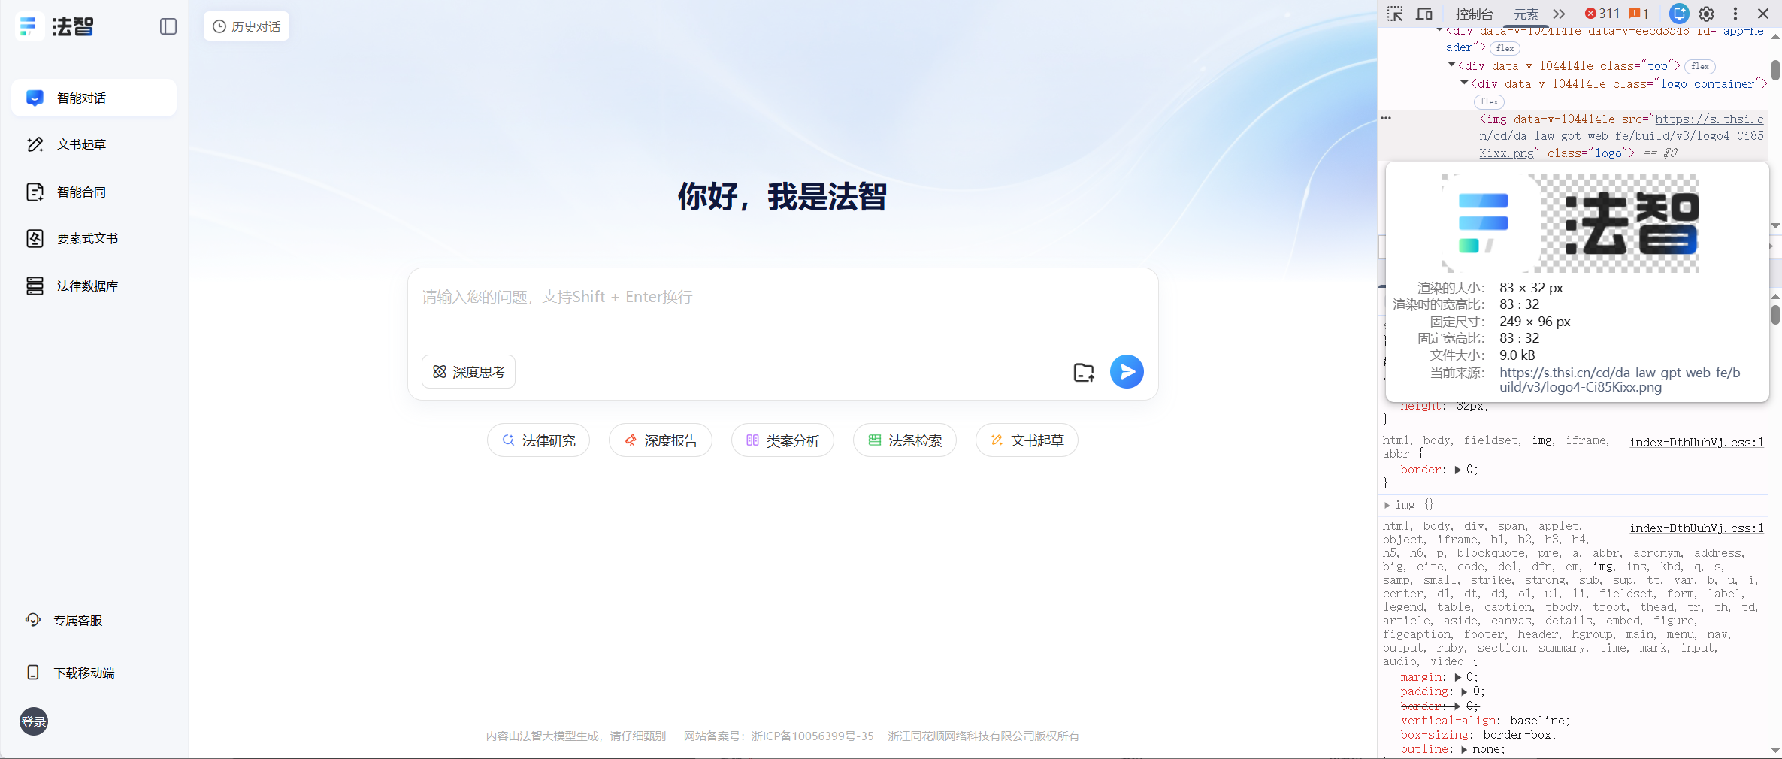Viewport: 1782px width, 759px height.
Task: Open the 当前来源 URL in the image popup
Action: tap(1620, 379)
